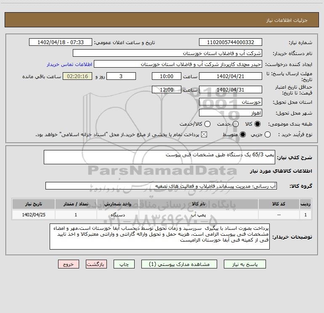Click the -- item code cell
The height and width of the screenshot is (313, 324).
coord(279,215)
